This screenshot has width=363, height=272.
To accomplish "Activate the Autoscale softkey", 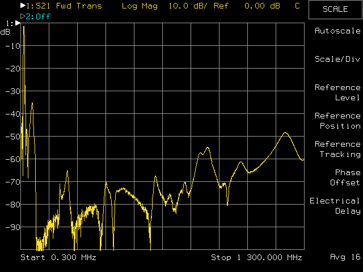I will point(337,31).
